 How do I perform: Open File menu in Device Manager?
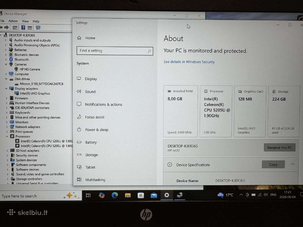tap(2, 21)
